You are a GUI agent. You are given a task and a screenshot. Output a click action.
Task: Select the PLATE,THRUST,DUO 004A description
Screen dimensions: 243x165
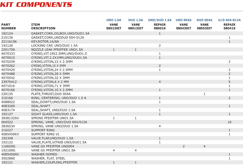click(51, 94)
